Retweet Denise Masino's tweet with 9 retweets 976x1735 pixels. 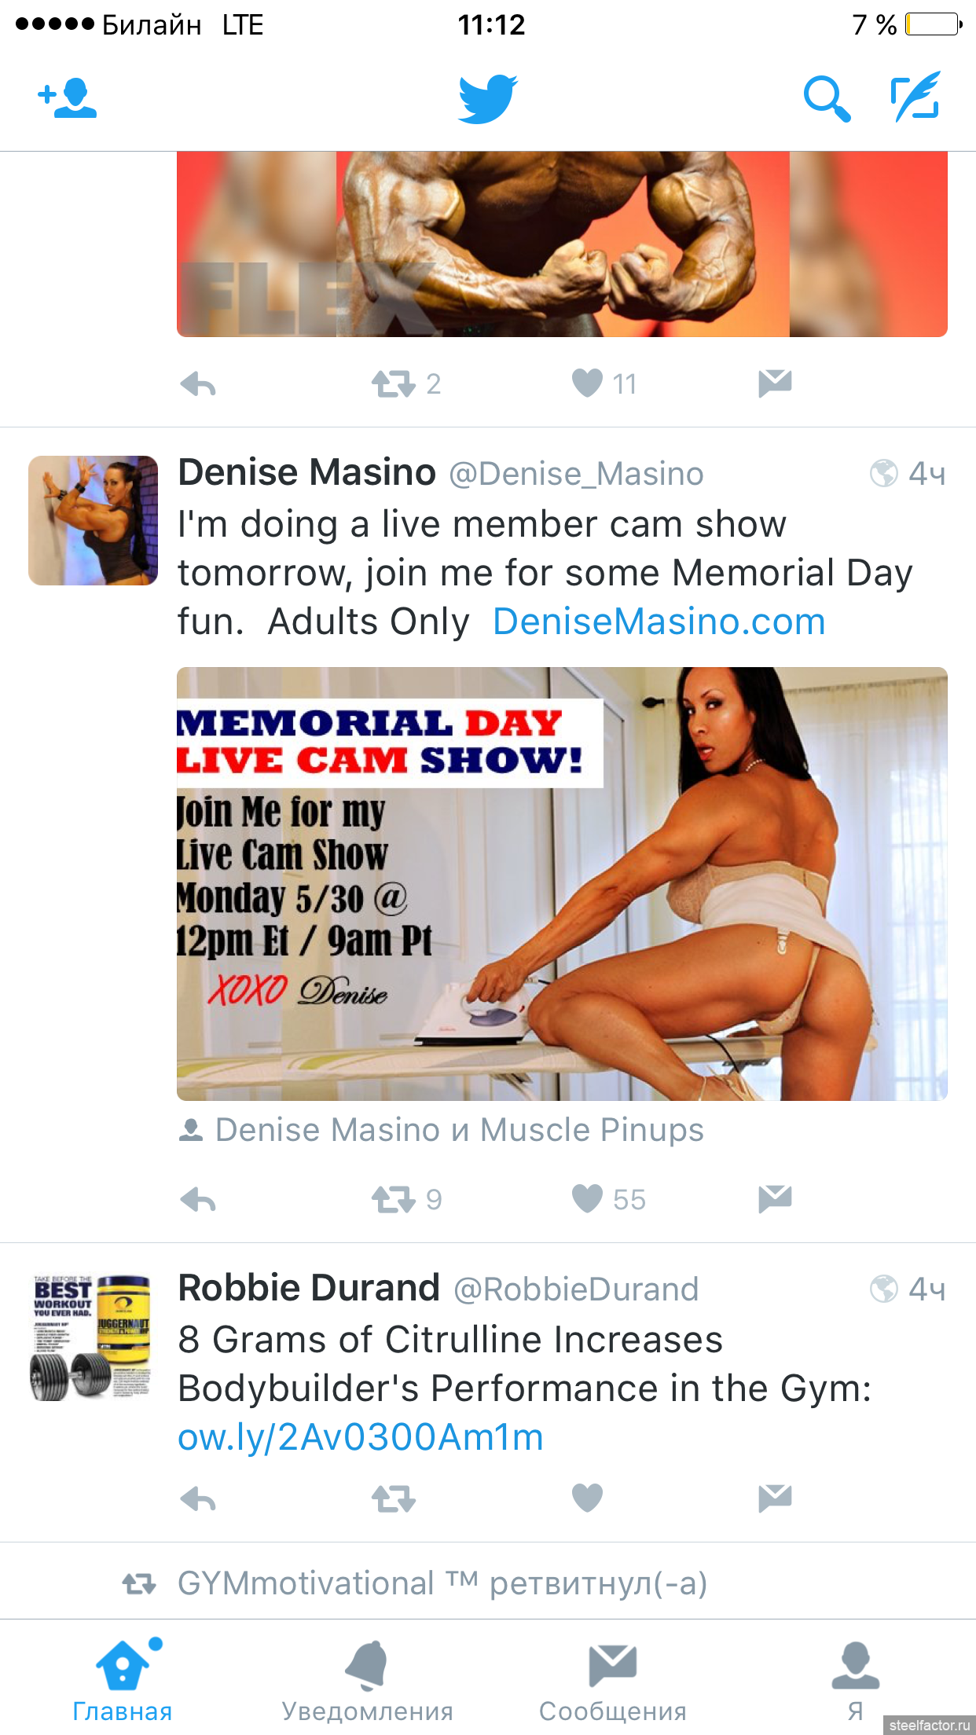(x=394, y=1200)
